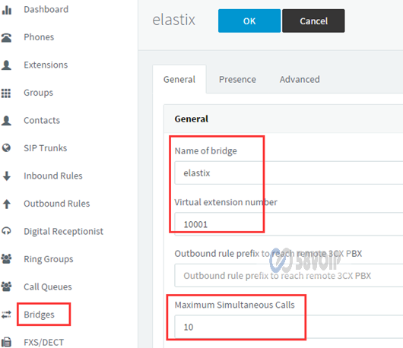Go to Digital Receptionist
Viewport: 403px width, 348px height.
pyautogui.click(x=63, y=232)
